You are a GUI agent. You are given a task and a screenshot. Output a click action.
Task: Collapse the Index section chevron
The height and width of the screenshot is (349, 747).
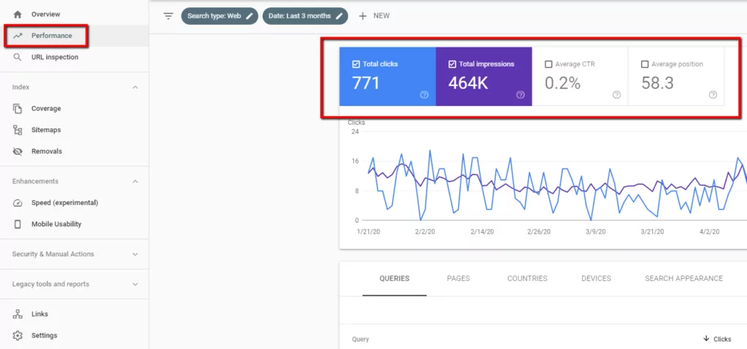click(135, 87)
